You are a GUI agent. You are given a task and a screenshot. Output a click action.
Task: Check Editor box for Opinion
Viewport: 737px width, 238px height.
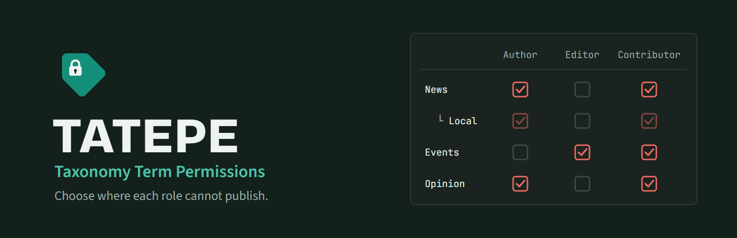tap(582, 184)
